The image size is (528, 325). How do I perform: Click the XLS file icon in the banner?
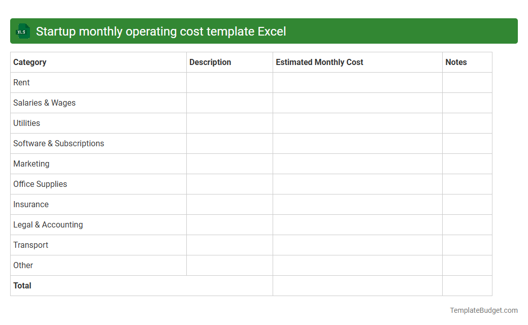click(x=22, y=31)
